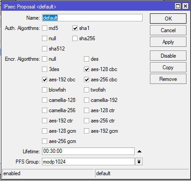This screenshot has height=181, width=191.
Task: Uncheck aes-256 cbc encryption
Action: point(87,80)
